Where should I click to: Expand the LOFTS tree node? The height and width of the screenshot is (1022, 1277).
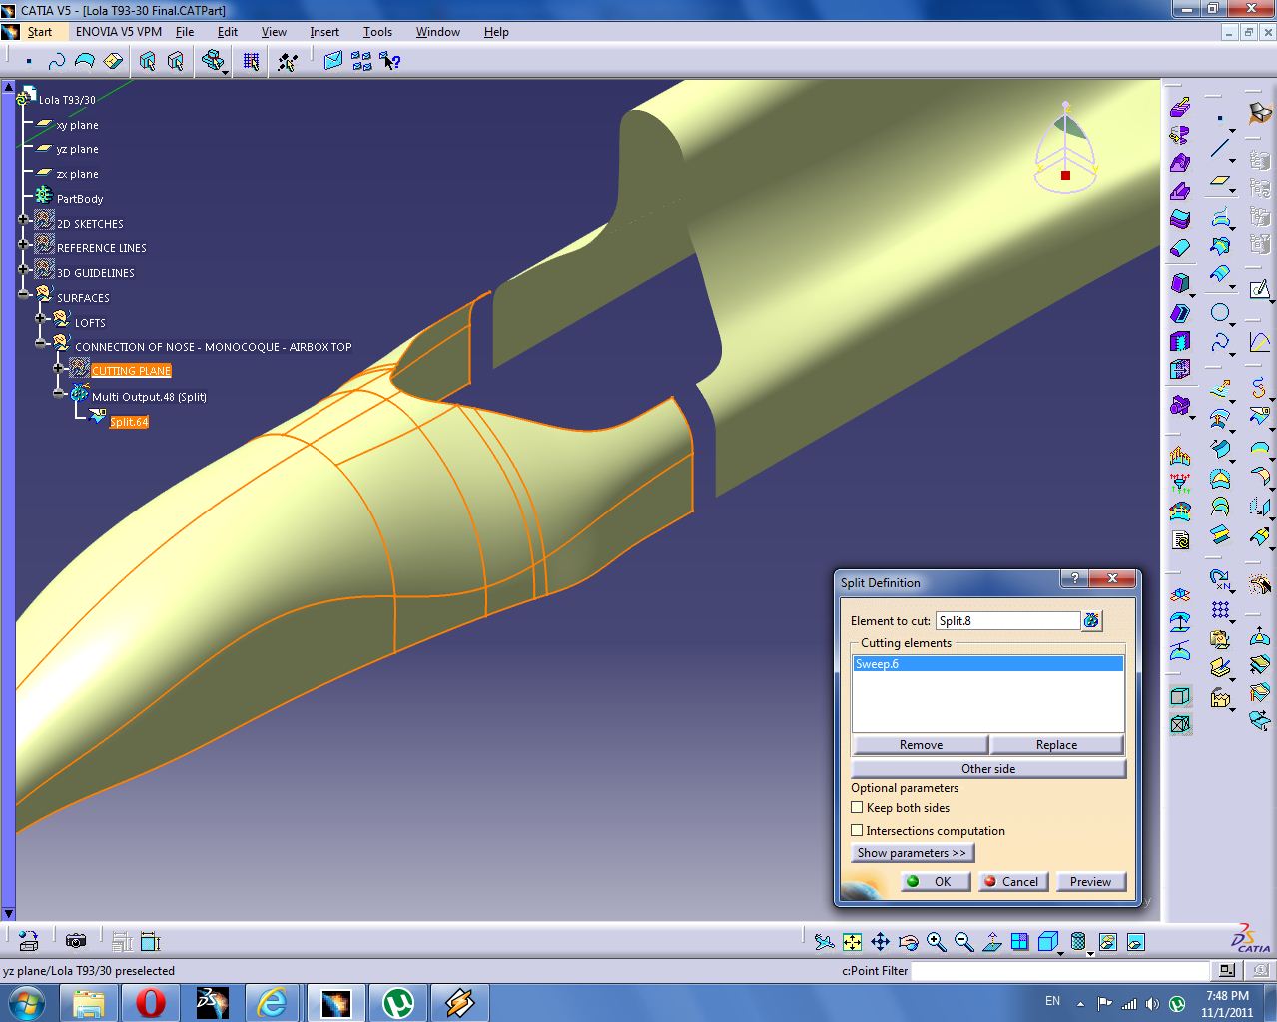(x=41, y=318)
